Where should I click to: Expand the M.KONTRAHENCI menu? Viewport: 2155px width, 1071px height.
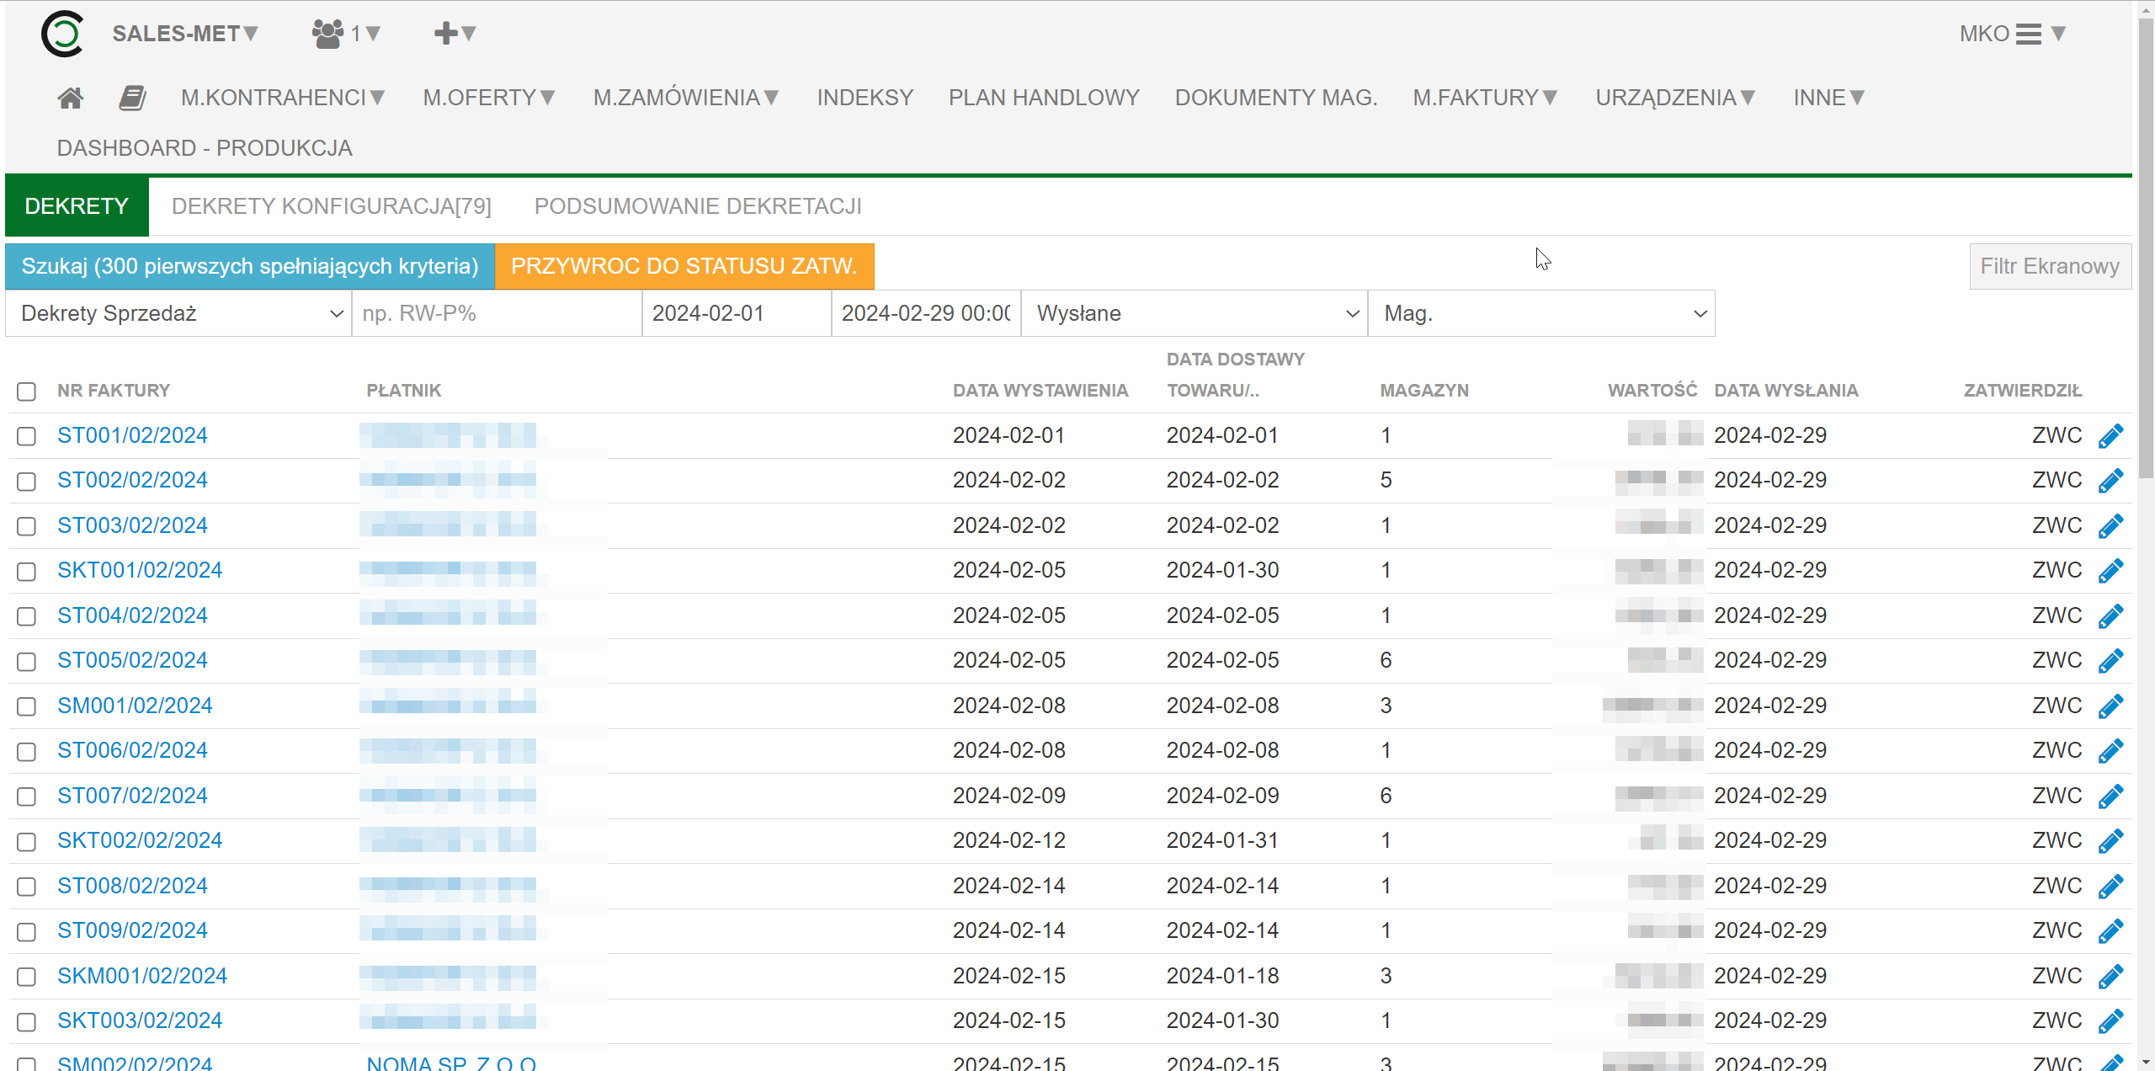(283, 98)
